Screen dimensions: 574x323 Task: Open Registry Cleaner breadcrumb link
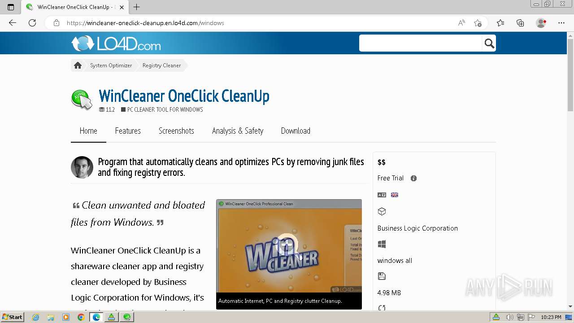coord(161,65)
